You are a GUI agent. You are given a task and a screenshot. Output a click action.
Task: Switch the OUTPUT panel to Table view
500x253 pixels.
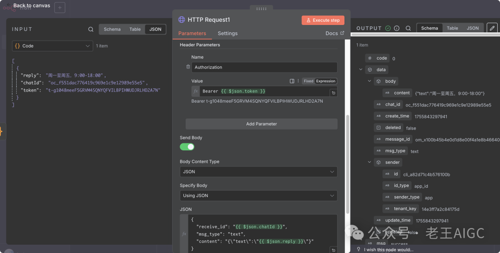click(x=452, y=28)
